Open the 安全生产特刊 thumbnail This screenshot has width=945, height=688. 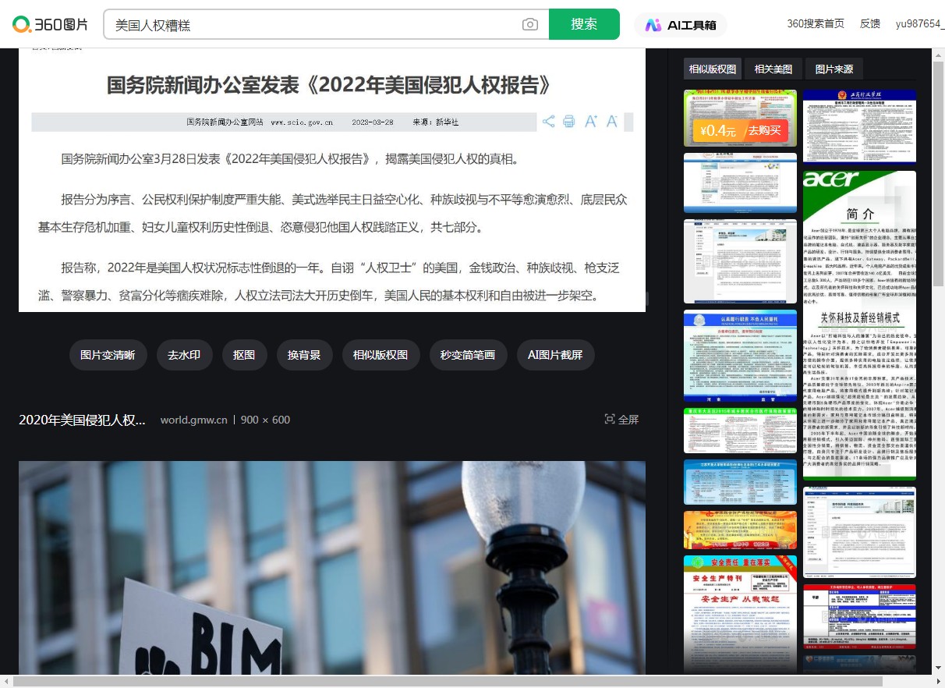click(741, 612)
